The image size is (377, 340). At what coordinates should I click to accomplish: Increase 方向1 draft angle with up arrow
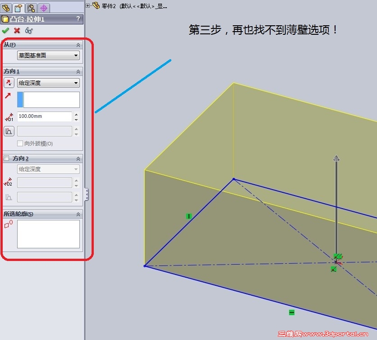click(x=76, y=129)
